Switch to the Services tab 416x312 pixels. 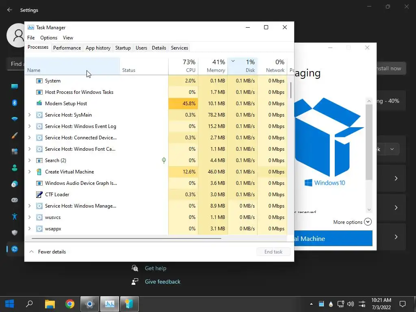179,48
